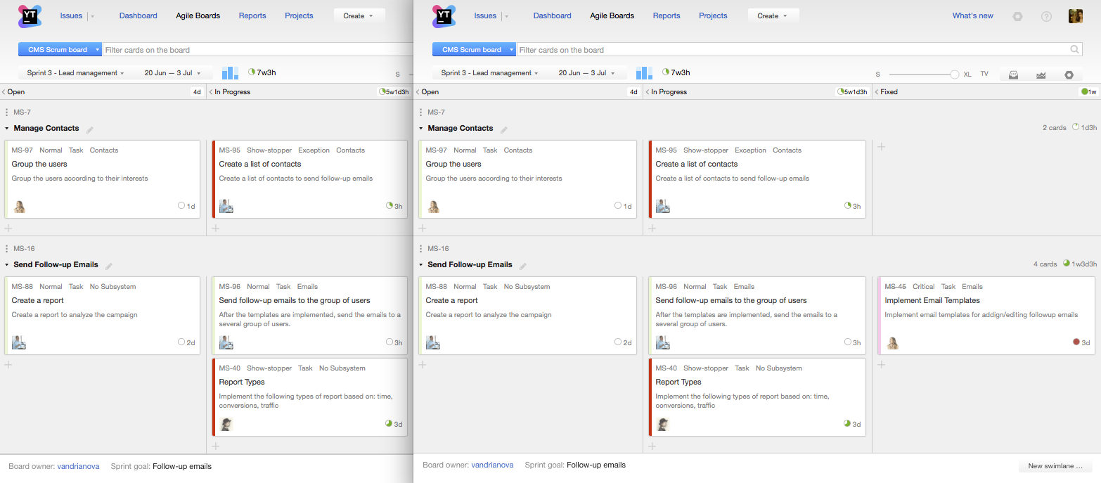Viewport: 1101px width, 483px height.
Task: Open Sprint 3 - Lead management dropdown in left window
Action: (76, 73)
